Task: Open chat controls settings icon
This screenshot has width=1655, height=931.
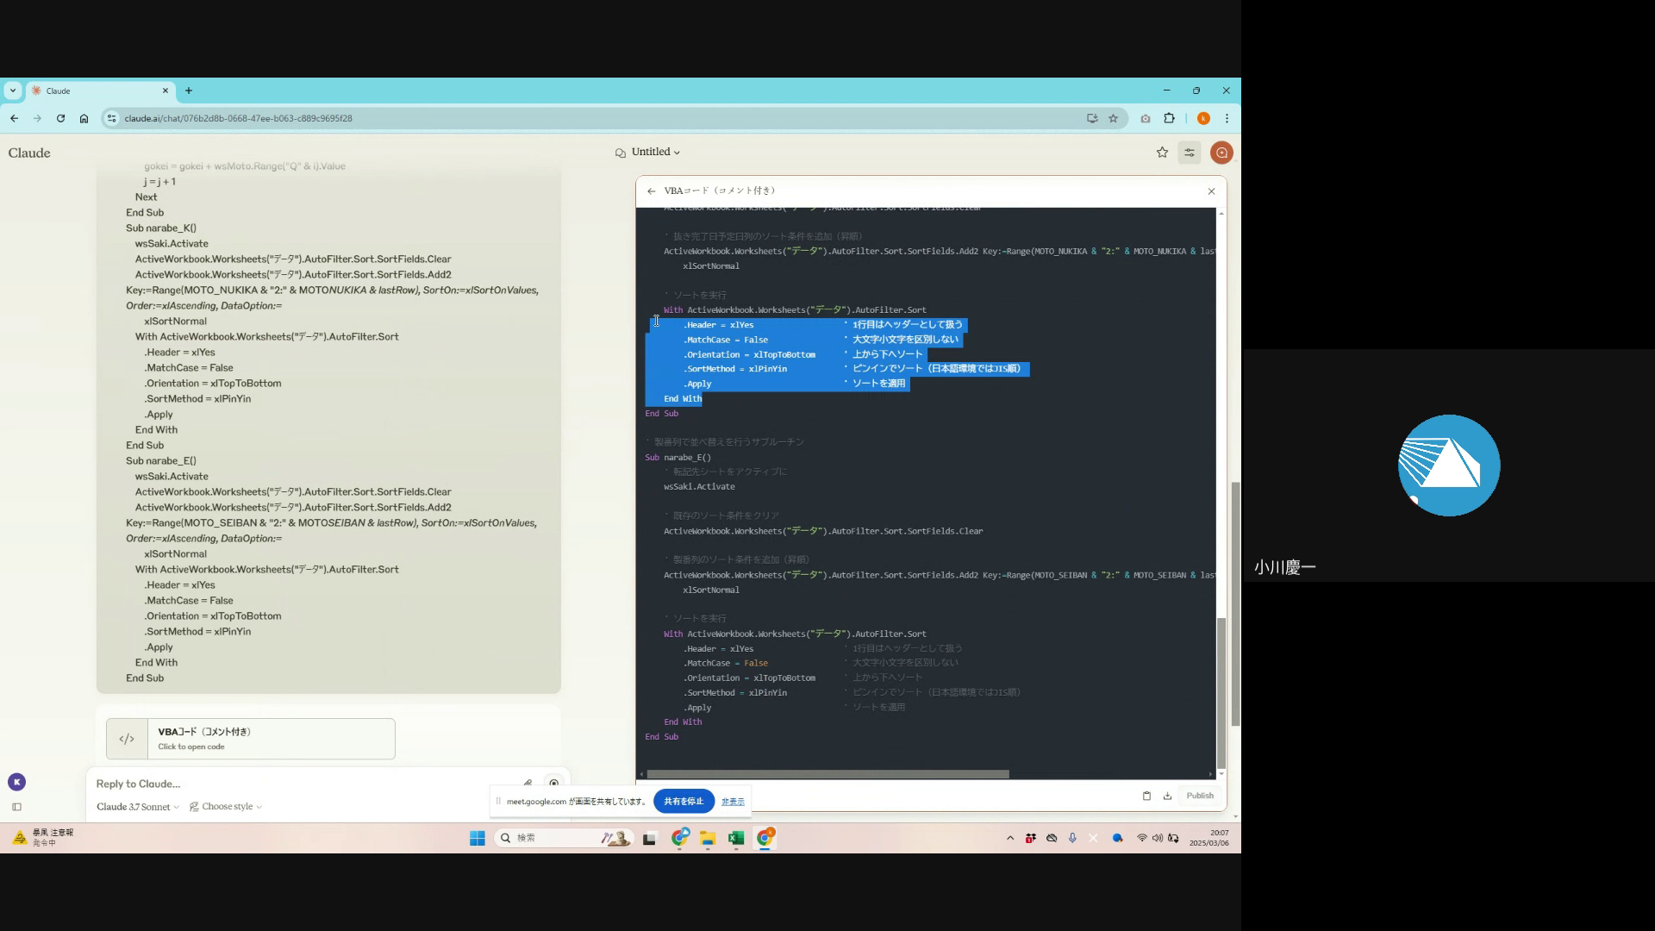Action: click(1190, 153)
